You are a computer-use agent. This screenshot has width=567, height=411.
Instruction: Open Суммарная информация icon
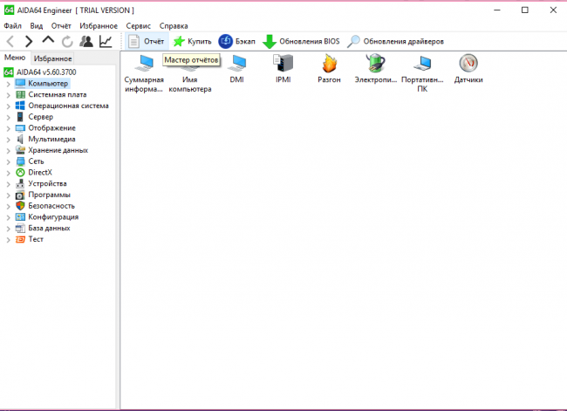pos(144,63)
